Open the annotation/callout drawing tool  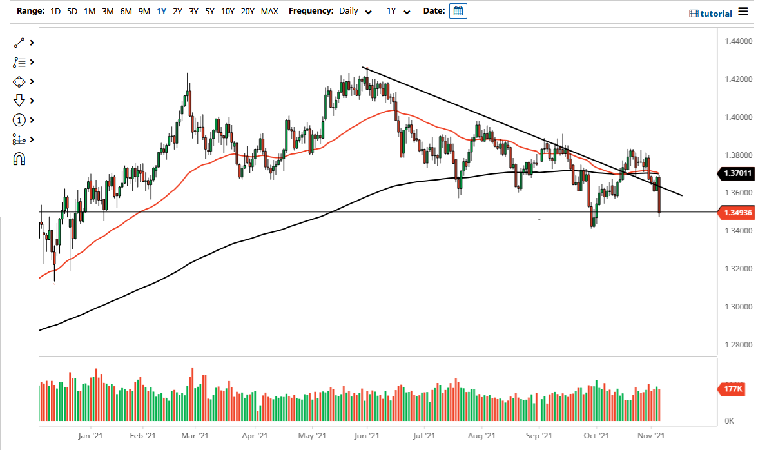19,62
